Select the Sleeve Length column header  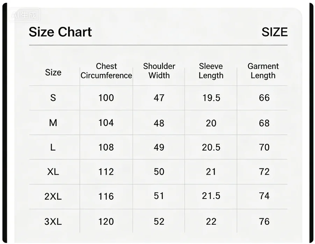[x=211, y=71]
